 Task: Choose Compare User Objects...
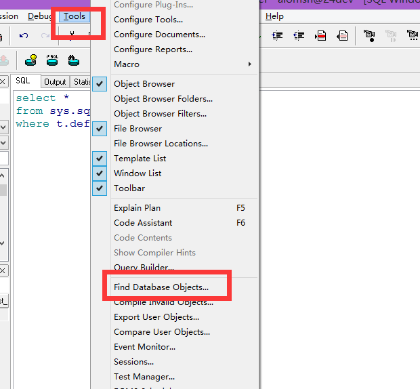tap(162, 332)
